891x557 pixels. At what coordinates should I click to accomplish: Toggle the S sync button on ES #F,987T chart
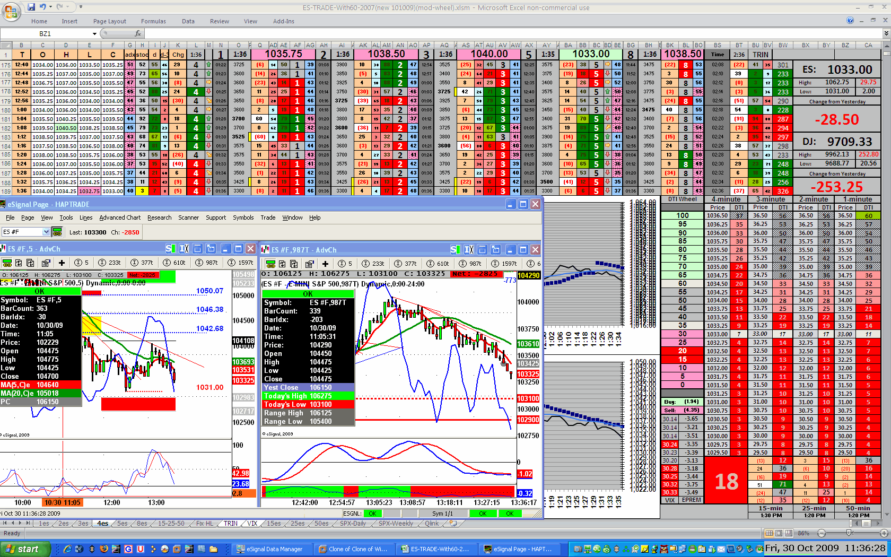point(455,250)
